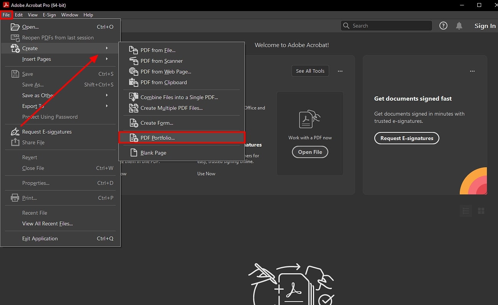This screenshot has width=498, height=305.
Task: Click the Request E-signatures card button
Action: (406, 138)
